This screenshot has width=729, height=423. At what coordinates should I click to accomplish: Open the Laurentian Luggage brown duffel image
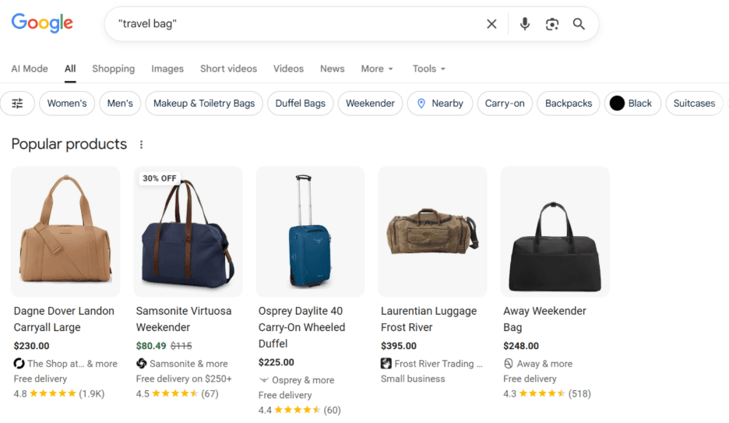pyautogui.click(x=432, y=231)
